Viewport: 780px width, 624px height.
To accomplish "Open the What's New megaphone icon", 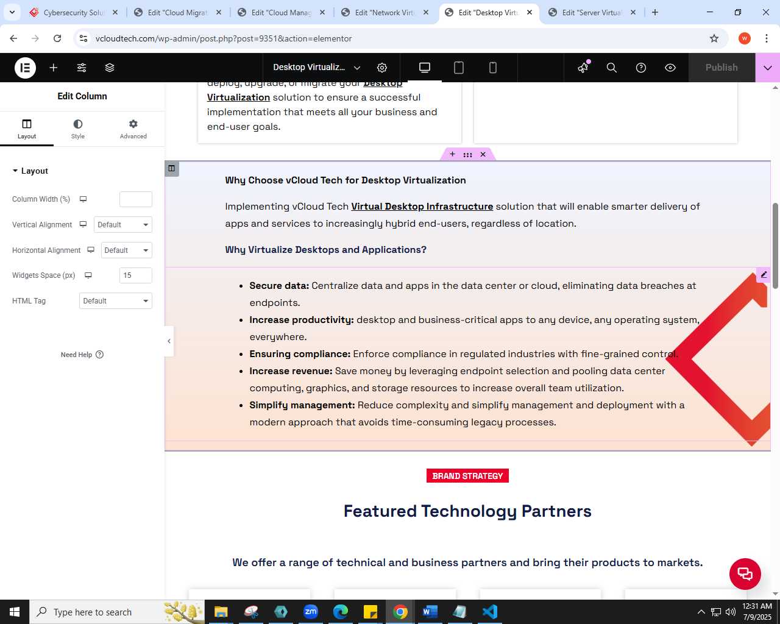I will tap(583, 68).
